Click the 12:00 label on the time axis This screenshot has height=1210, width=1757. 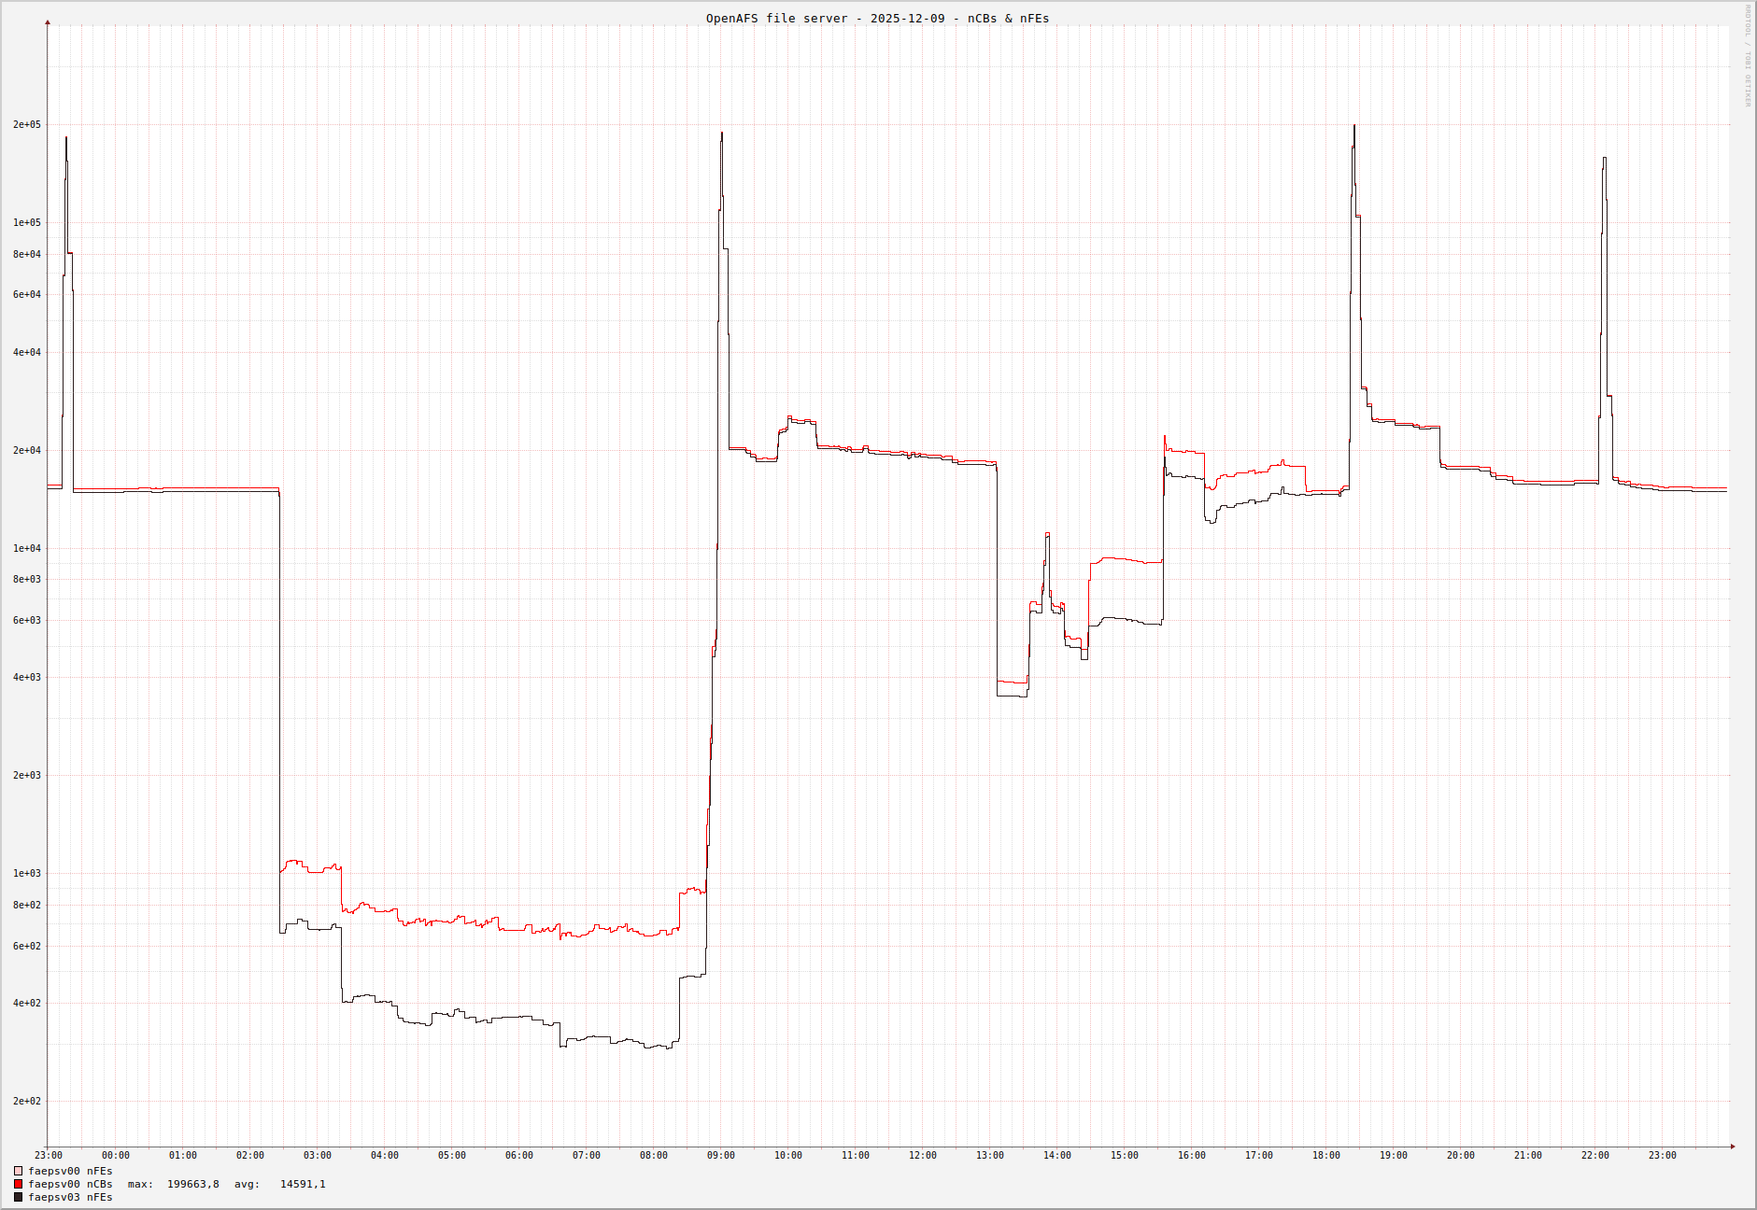click(922, 1156)
